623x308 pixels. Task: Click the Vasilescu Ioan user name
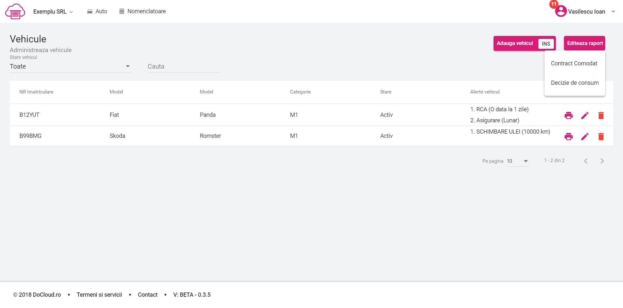tap(586, 12)
